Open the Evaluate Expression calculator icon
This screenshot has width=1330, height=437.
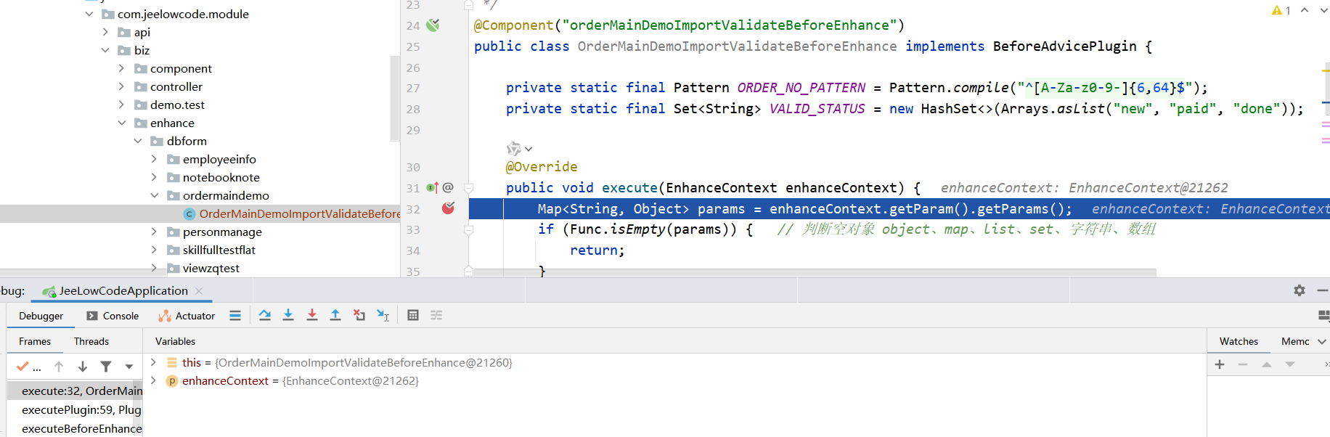click(x=413, y=315)
